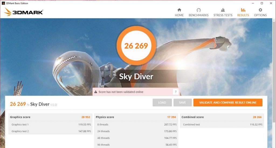This screenshot has width=276, height=148.
Task: Switch to STRESS TESTS tab
Action: pyautogui.click(x=223, y=12)
